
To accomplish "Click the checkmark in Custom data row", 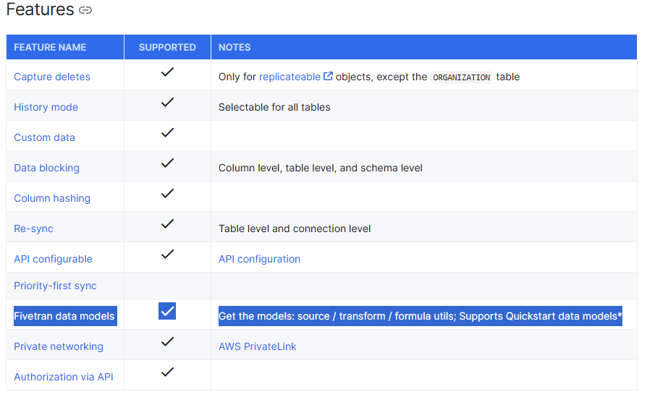I will coord(167,133).
